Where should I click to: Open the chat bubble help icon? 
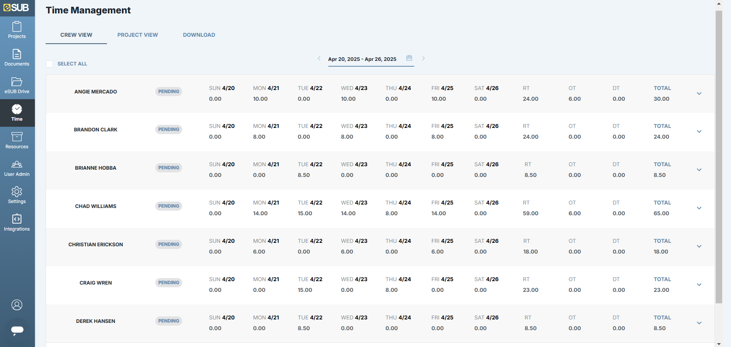[x=17, y=330]
